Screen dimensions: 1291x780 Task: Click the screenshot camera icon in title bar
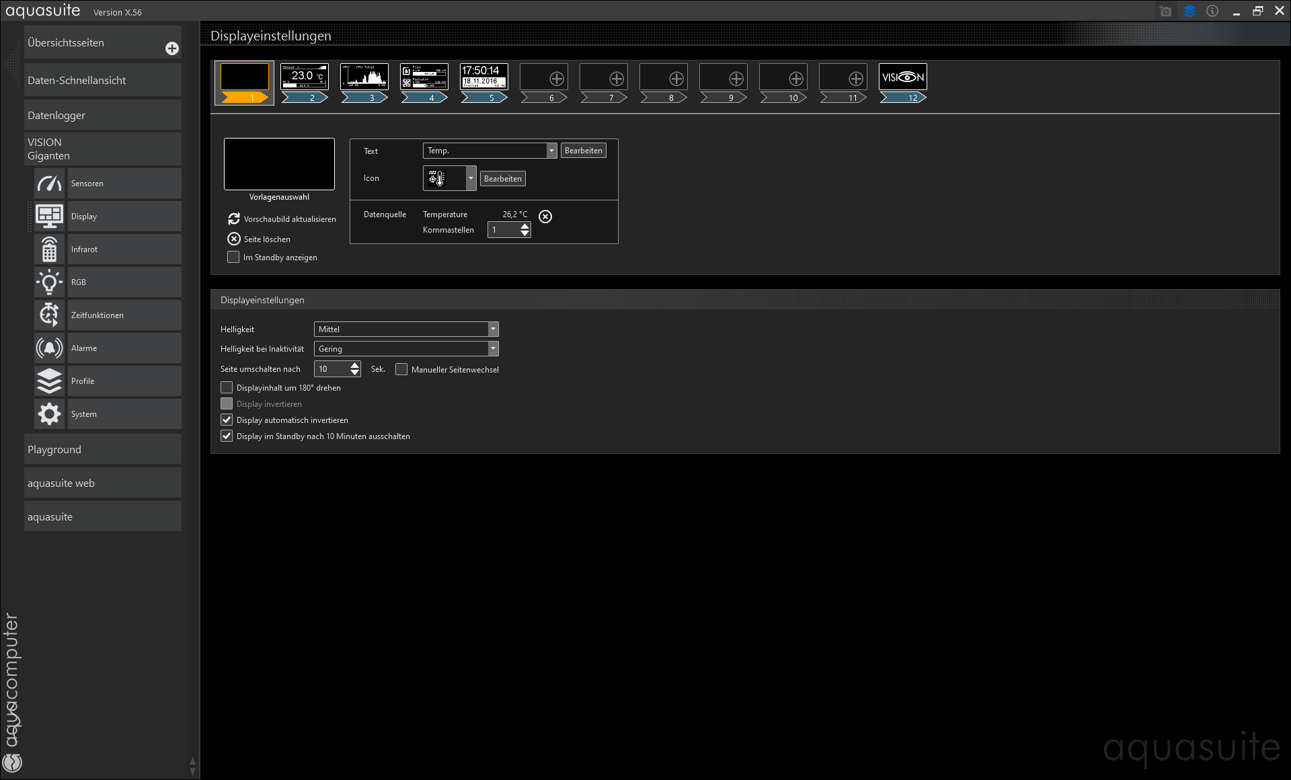click(x=1166, y=11)
